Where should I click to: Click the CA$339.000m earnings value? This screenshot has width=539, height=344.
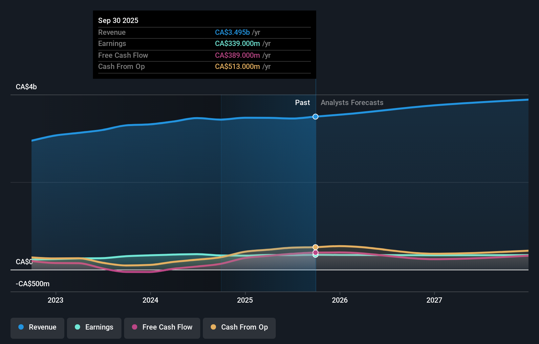click(237, 43)
